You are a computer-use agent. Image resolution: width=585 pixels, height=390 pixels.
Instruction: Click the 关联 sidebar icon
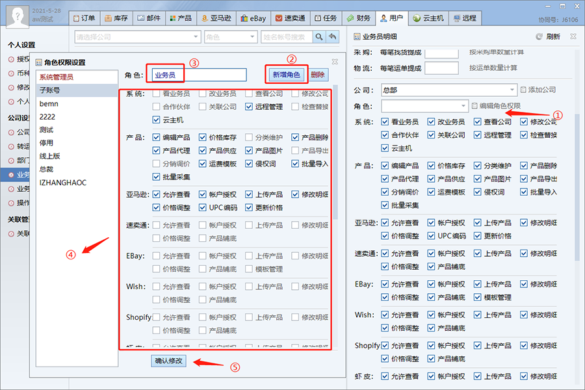[x=11, y=234]
